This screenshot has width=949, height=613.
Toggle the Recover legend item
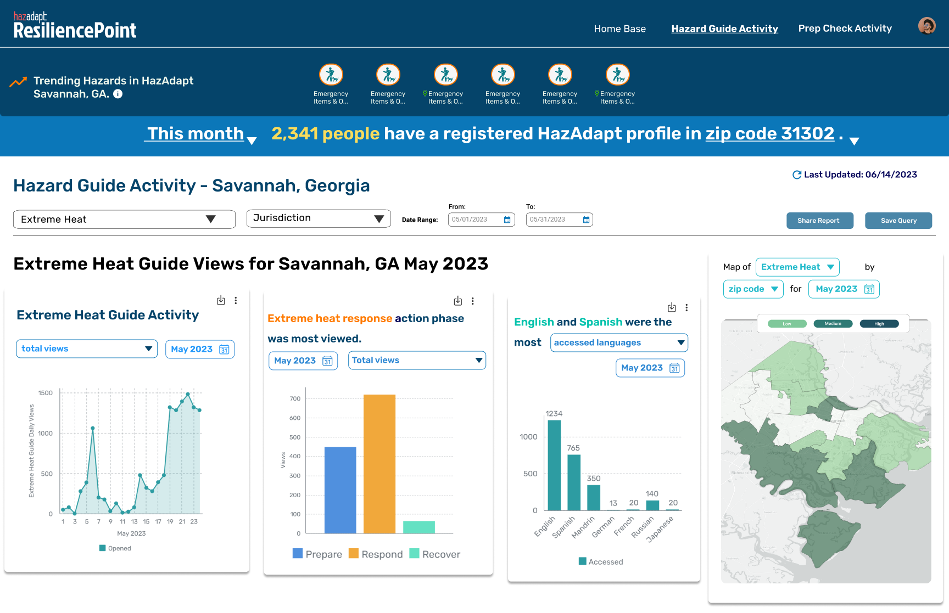click(435, 554)
